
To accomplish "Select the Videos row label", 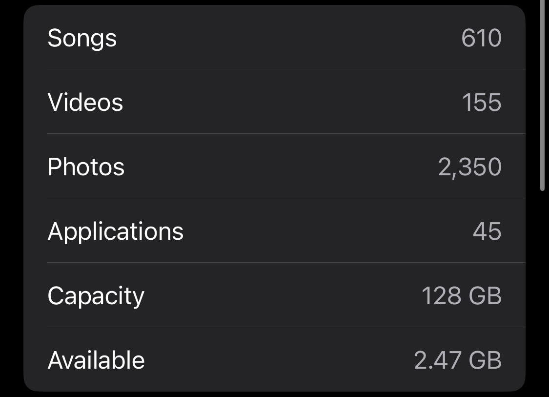I will coord(85,103).
